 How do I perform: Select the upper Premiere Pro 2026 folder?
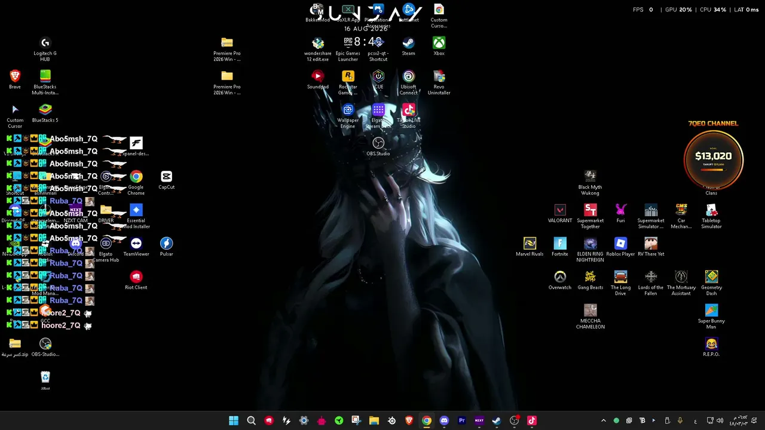click(227, 49)
